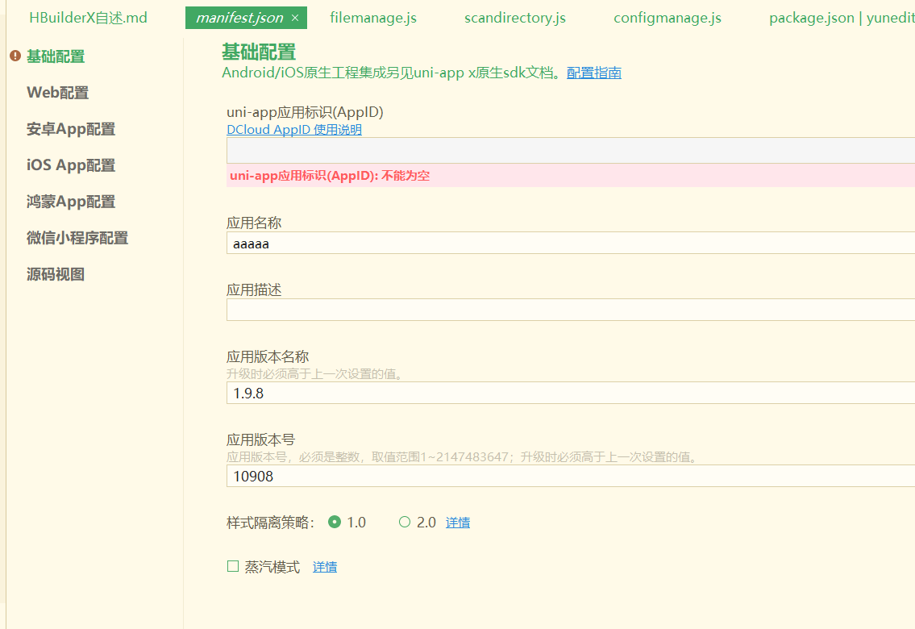This screenshot has height=629, width=915.
Task: Open 微信小程序配置 section
Action: click(x=77, y=238)
